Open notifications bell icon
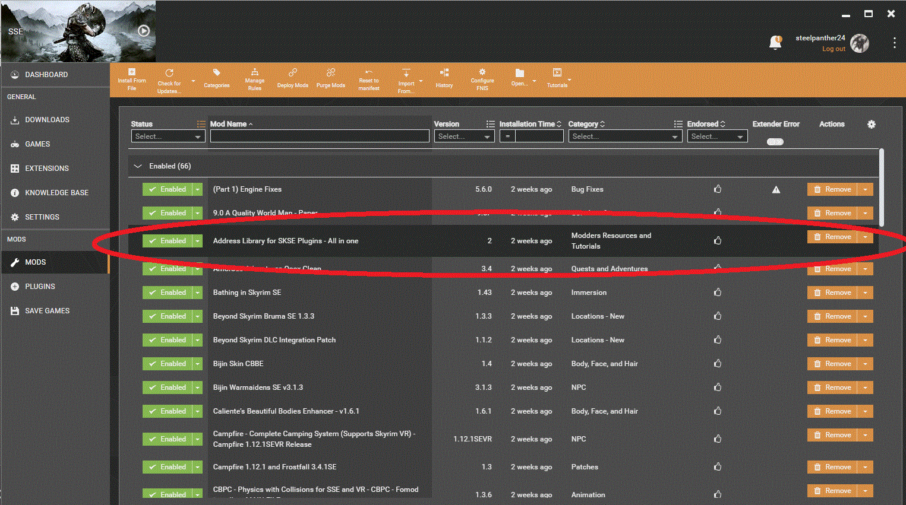The width and height of the screenshot is (906, 505). [x=775, y=43]
